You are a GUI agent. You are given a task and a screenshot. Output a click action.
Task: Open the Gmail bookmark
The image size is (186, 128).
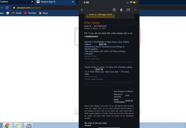(x=16, y=13)
